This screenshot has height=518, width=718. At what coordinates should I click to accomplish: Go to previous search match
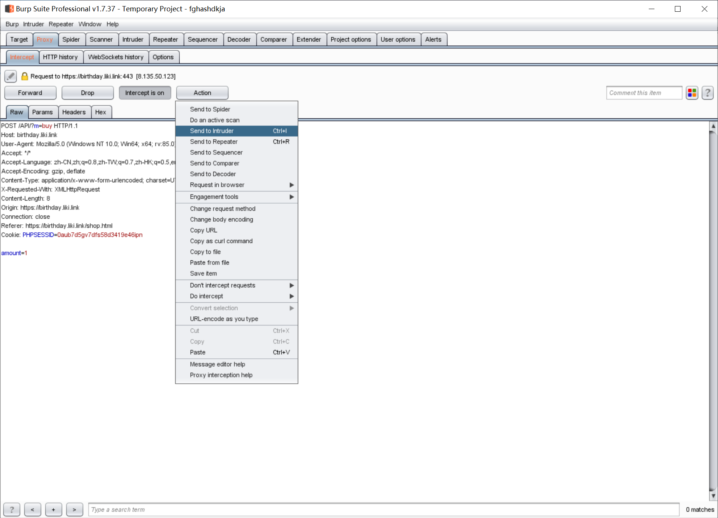click(33, 510)
